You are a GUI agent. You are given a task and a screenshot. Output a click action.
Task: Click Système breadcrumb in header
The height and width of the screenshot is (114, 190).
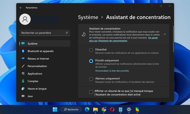[x=88, y=17]
